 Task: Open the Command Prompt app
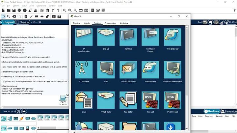click(150, 37)
